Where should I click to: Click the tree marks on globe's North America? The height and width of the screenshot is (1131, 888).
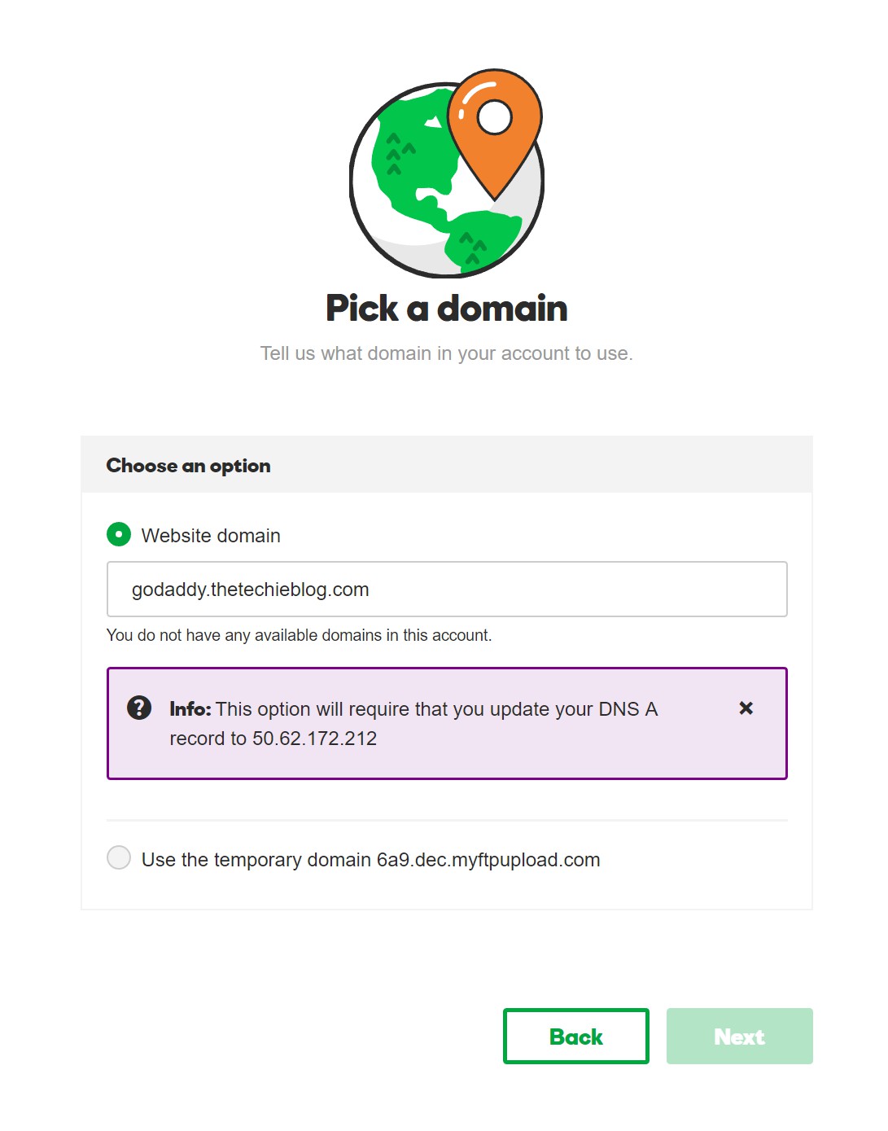point(398,154)
